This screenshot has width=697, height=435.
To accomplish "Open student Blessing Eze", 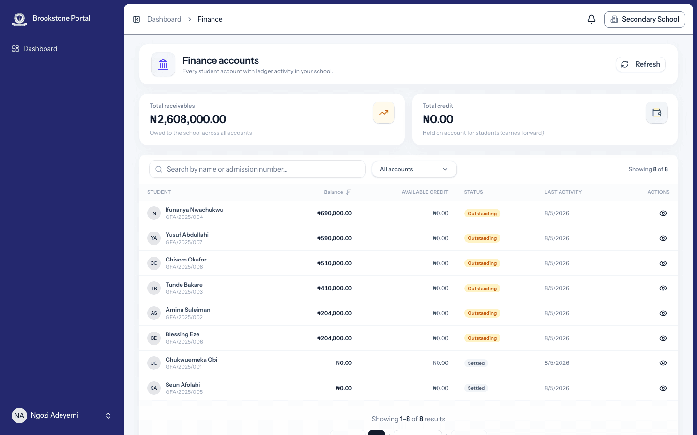I will (x=182, y=334).
